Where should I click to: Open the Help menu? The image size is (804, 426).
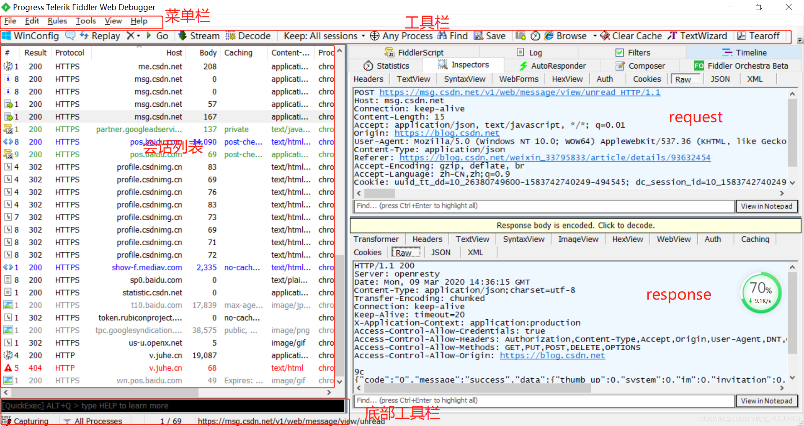(139, 21)
